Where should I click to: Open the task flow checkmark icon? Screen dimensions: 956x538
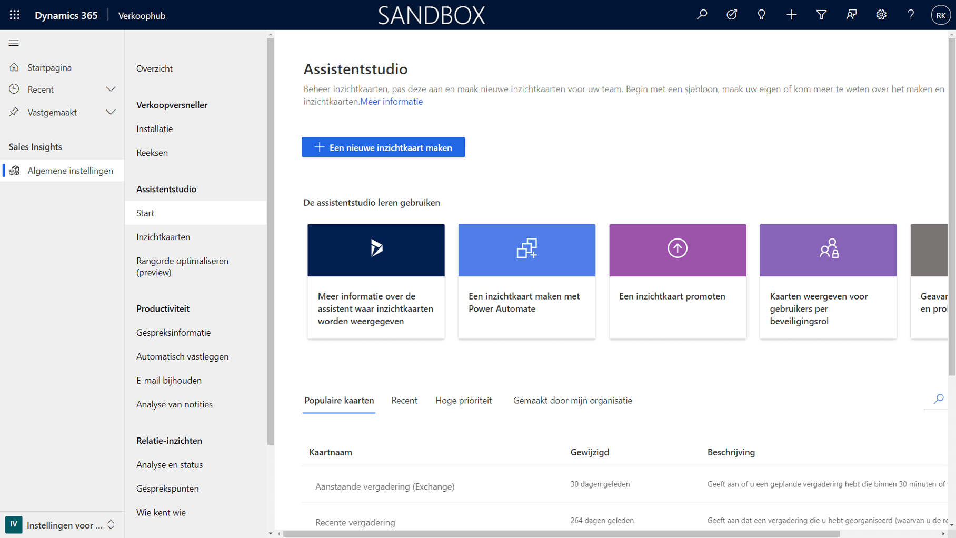[732, 15]
